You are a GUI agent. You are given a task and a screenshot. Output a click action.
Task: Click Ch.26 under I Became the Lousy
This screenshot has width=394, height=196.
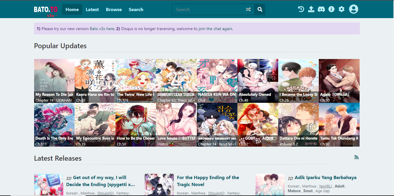[x=284, y=100]
